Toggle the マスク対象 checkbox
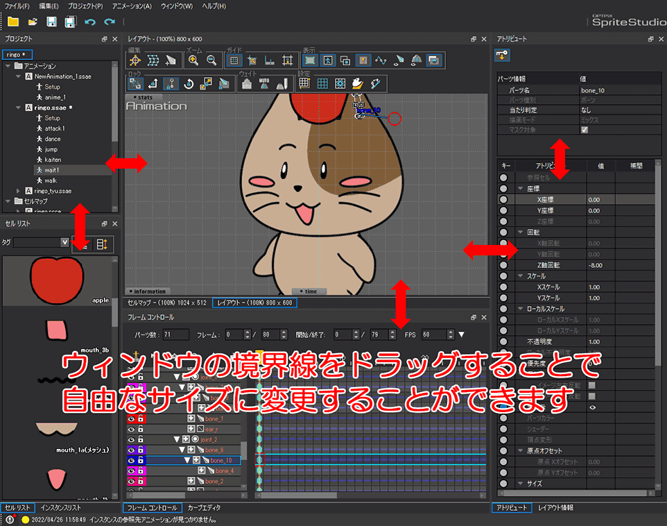 (x=585, y=130)
